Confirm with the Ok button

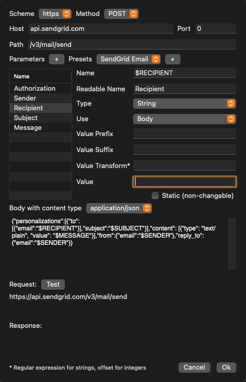tap(226, 368)
